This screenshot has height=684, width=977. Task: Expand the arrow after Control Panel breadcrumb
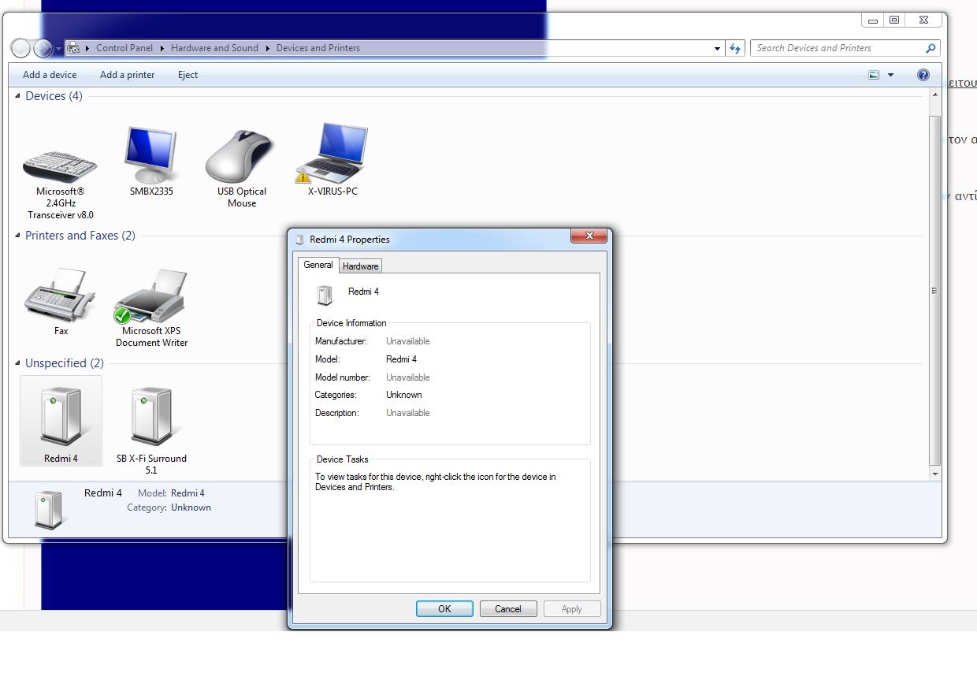pyautogui.click(x=162, y=48)
